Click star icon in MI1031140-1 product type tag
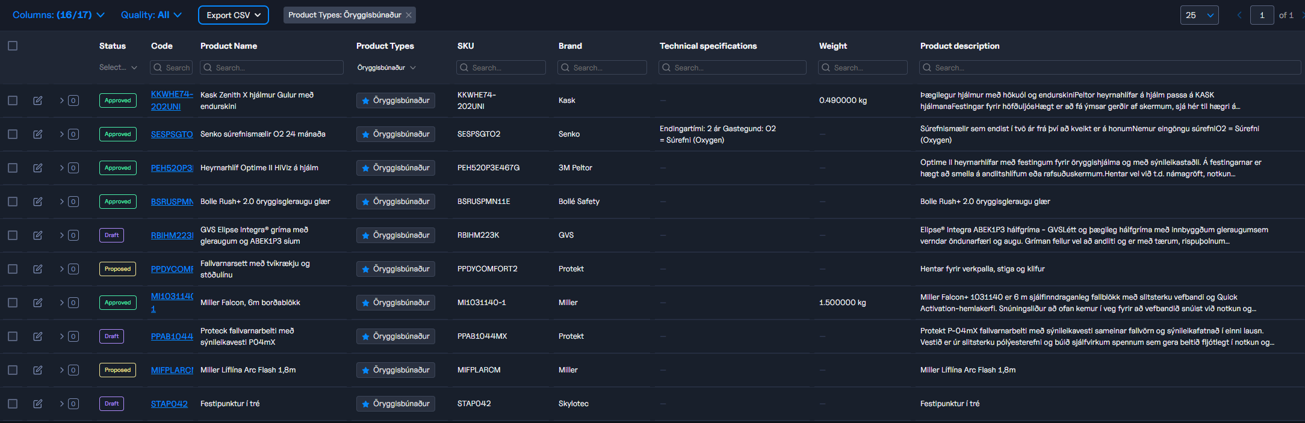 [x=365, y=303]
